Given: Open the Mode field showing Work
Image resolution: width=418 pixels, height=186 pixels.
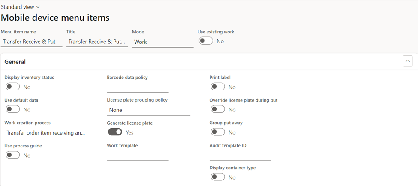Looking at the screenshot, I should 163,42.
